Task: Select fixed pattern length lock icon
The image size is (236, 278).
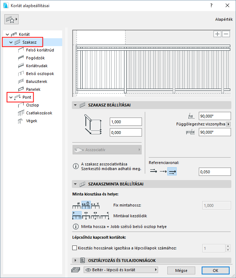Action: [x=86, y=205]
